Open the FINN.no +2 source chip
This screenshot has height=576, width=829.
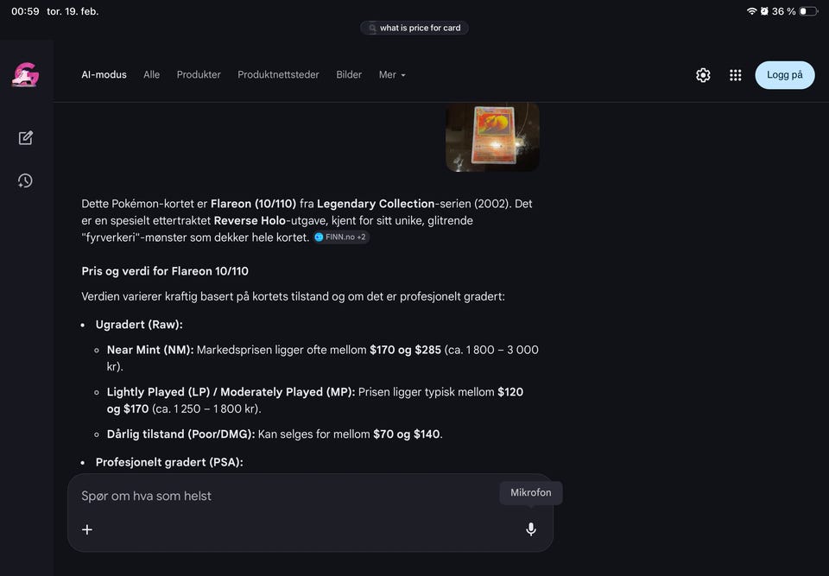(x=341, y=237)
